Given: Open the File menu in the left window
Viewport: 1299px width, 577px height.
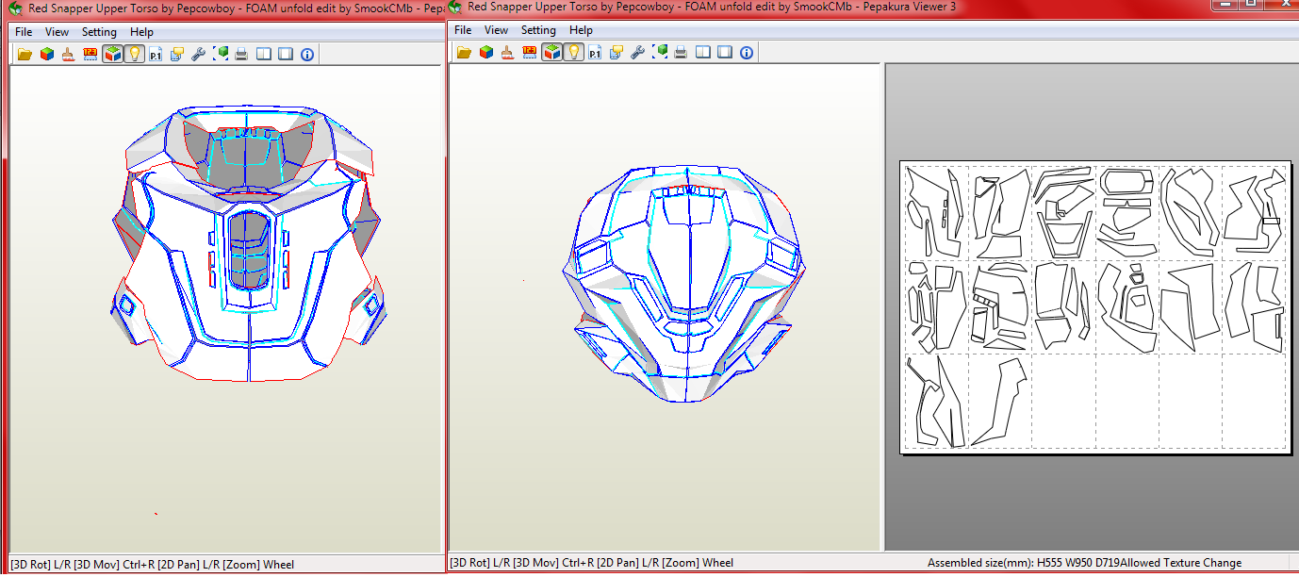Looking at the screenshot, I should tap(24, 32).
